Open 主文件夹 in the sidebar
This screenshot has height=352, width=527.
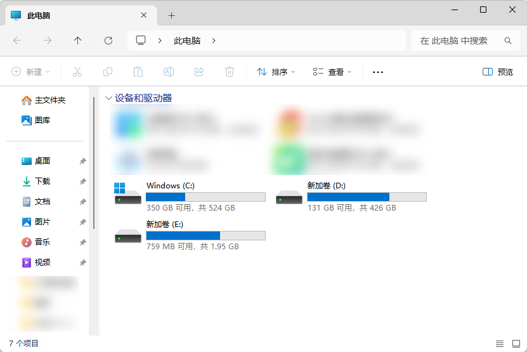coord(44,100)
